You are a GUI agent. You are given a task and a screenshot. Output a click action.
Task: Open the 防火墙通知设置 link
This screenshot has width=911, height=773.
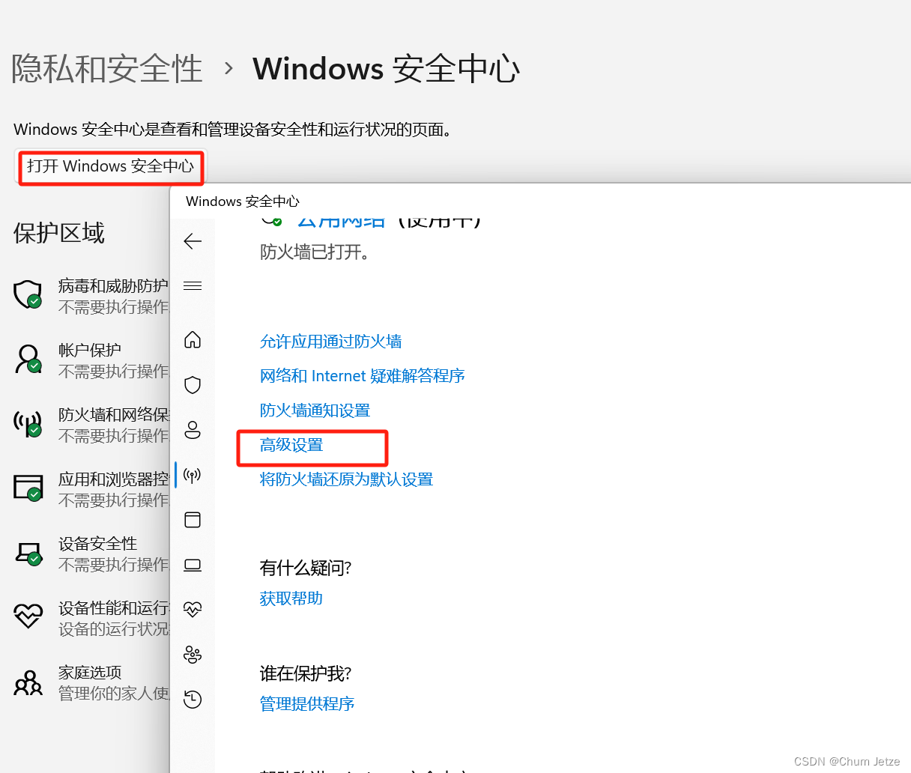point(315,410)
